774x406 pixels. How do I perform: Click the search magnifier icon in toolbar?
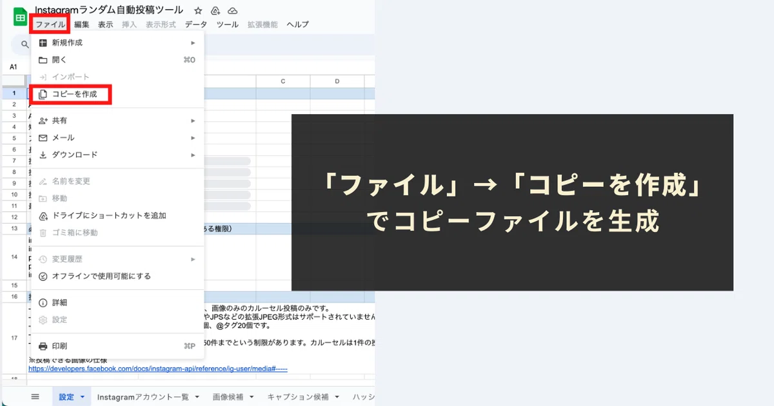pos(25,45)
